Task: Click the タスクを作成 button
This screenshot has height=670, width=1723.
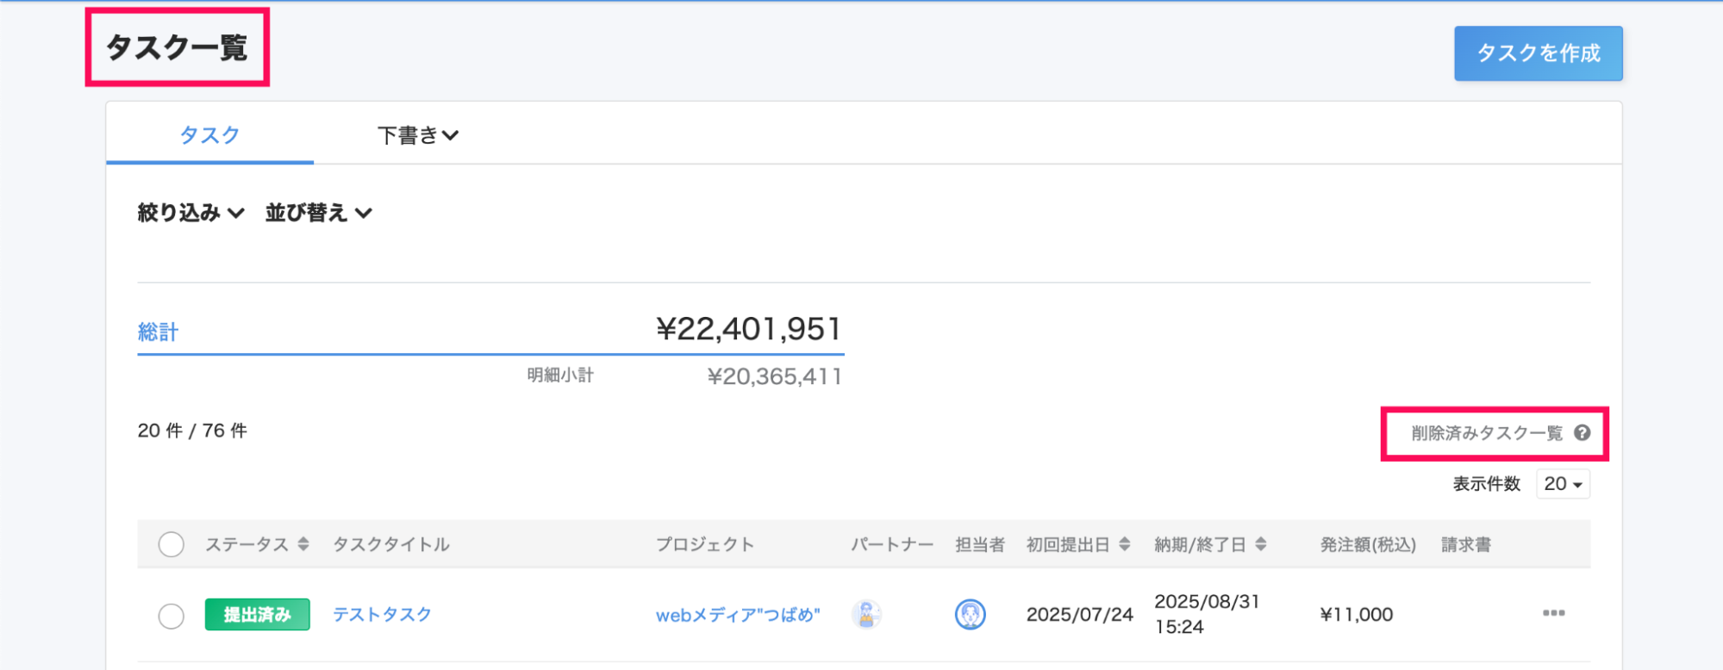Action: pyautogui.click(x=1538, y=53)
